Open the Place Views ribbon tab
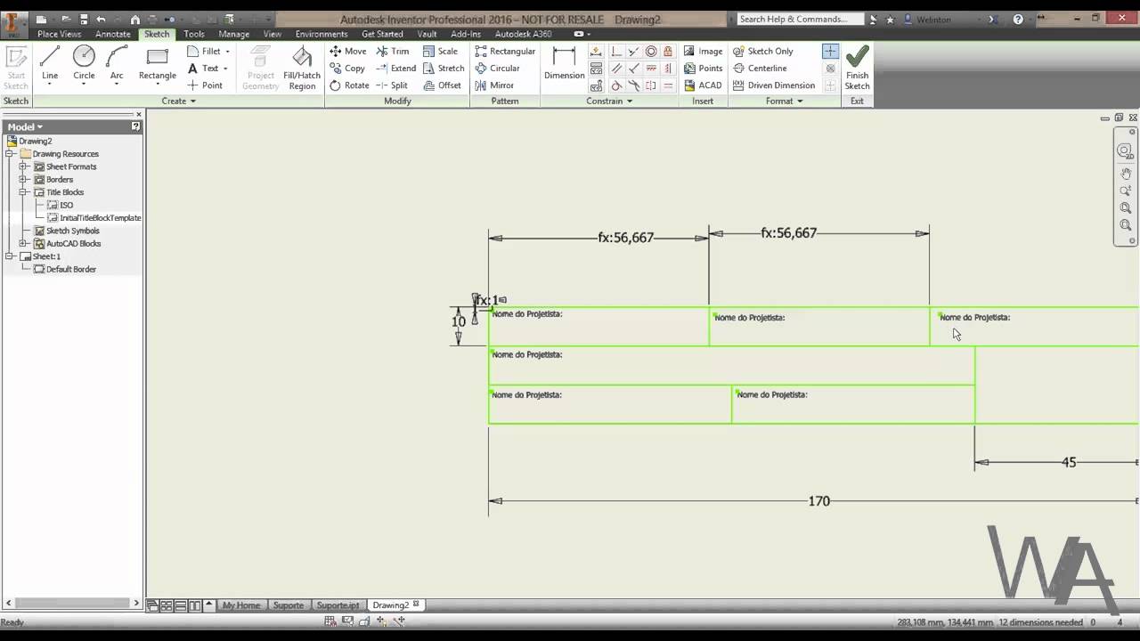The width and height of the screenshot is (1140, 641). point(59,34)
